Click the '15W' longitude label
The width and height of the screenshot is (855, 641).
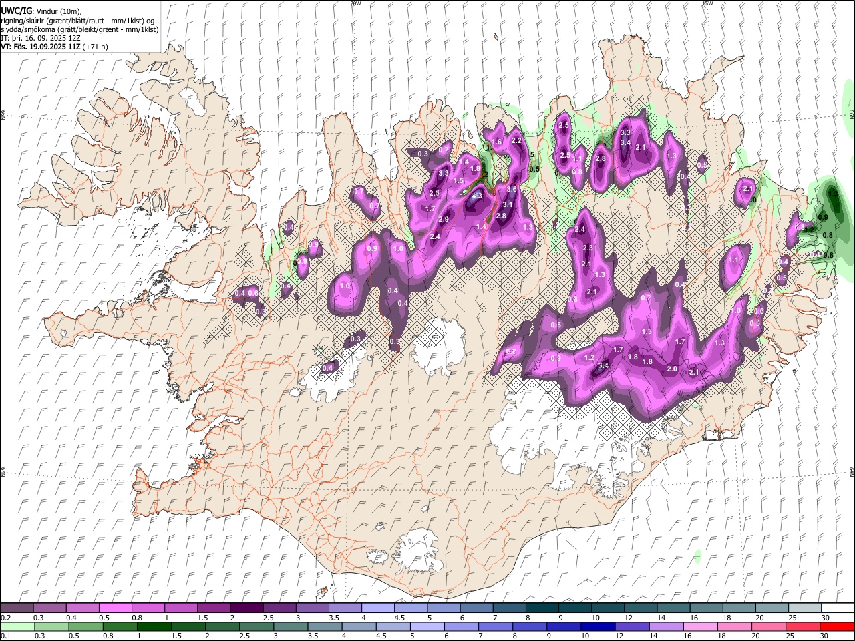(x=707, y=3)
